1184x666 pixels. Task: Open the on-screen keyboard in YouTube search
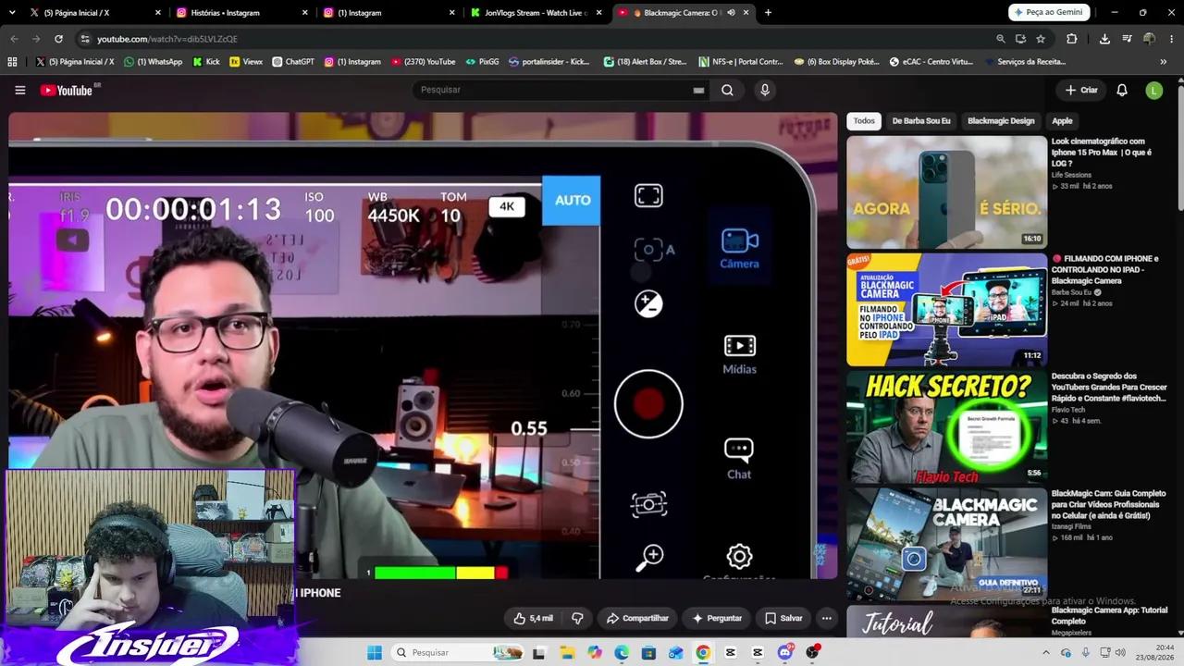(x=698, y=90)
